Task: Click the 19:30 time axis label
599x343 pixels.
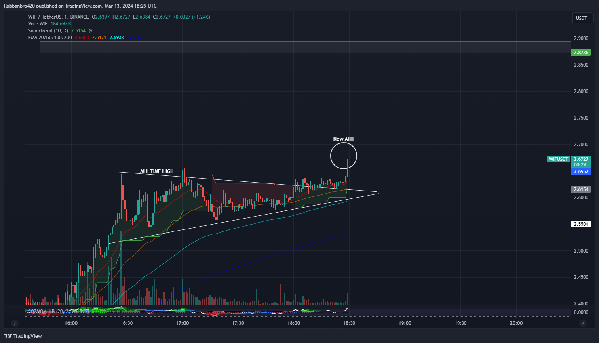Action: point(461,323)
